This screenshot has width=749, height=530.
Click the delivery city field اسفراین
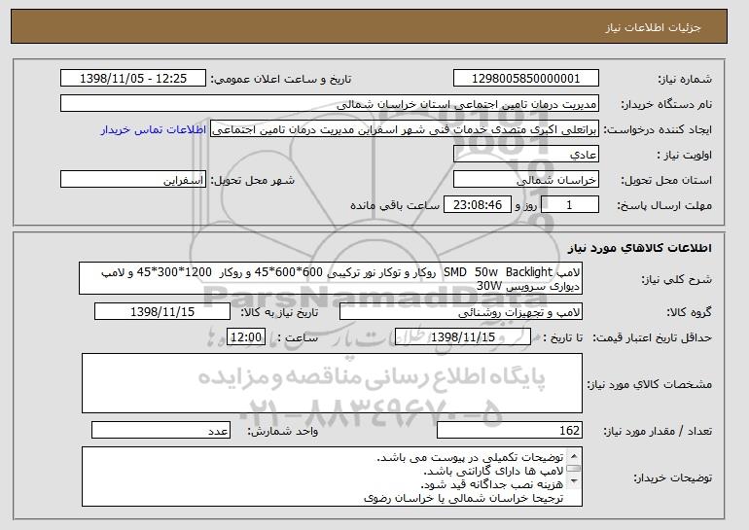pos(133,180)
